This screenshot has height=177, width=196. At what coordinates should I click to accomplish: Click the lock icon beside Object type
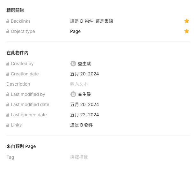[8, 31]
